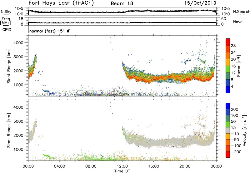Click the "-200" value on the Velocity colorbar
This screenshot has width=250, height=173.
(236, 152)
